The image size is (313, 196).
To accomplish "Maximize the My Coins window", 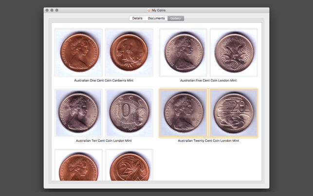I will pyautogui.click(x=57, y=10).
